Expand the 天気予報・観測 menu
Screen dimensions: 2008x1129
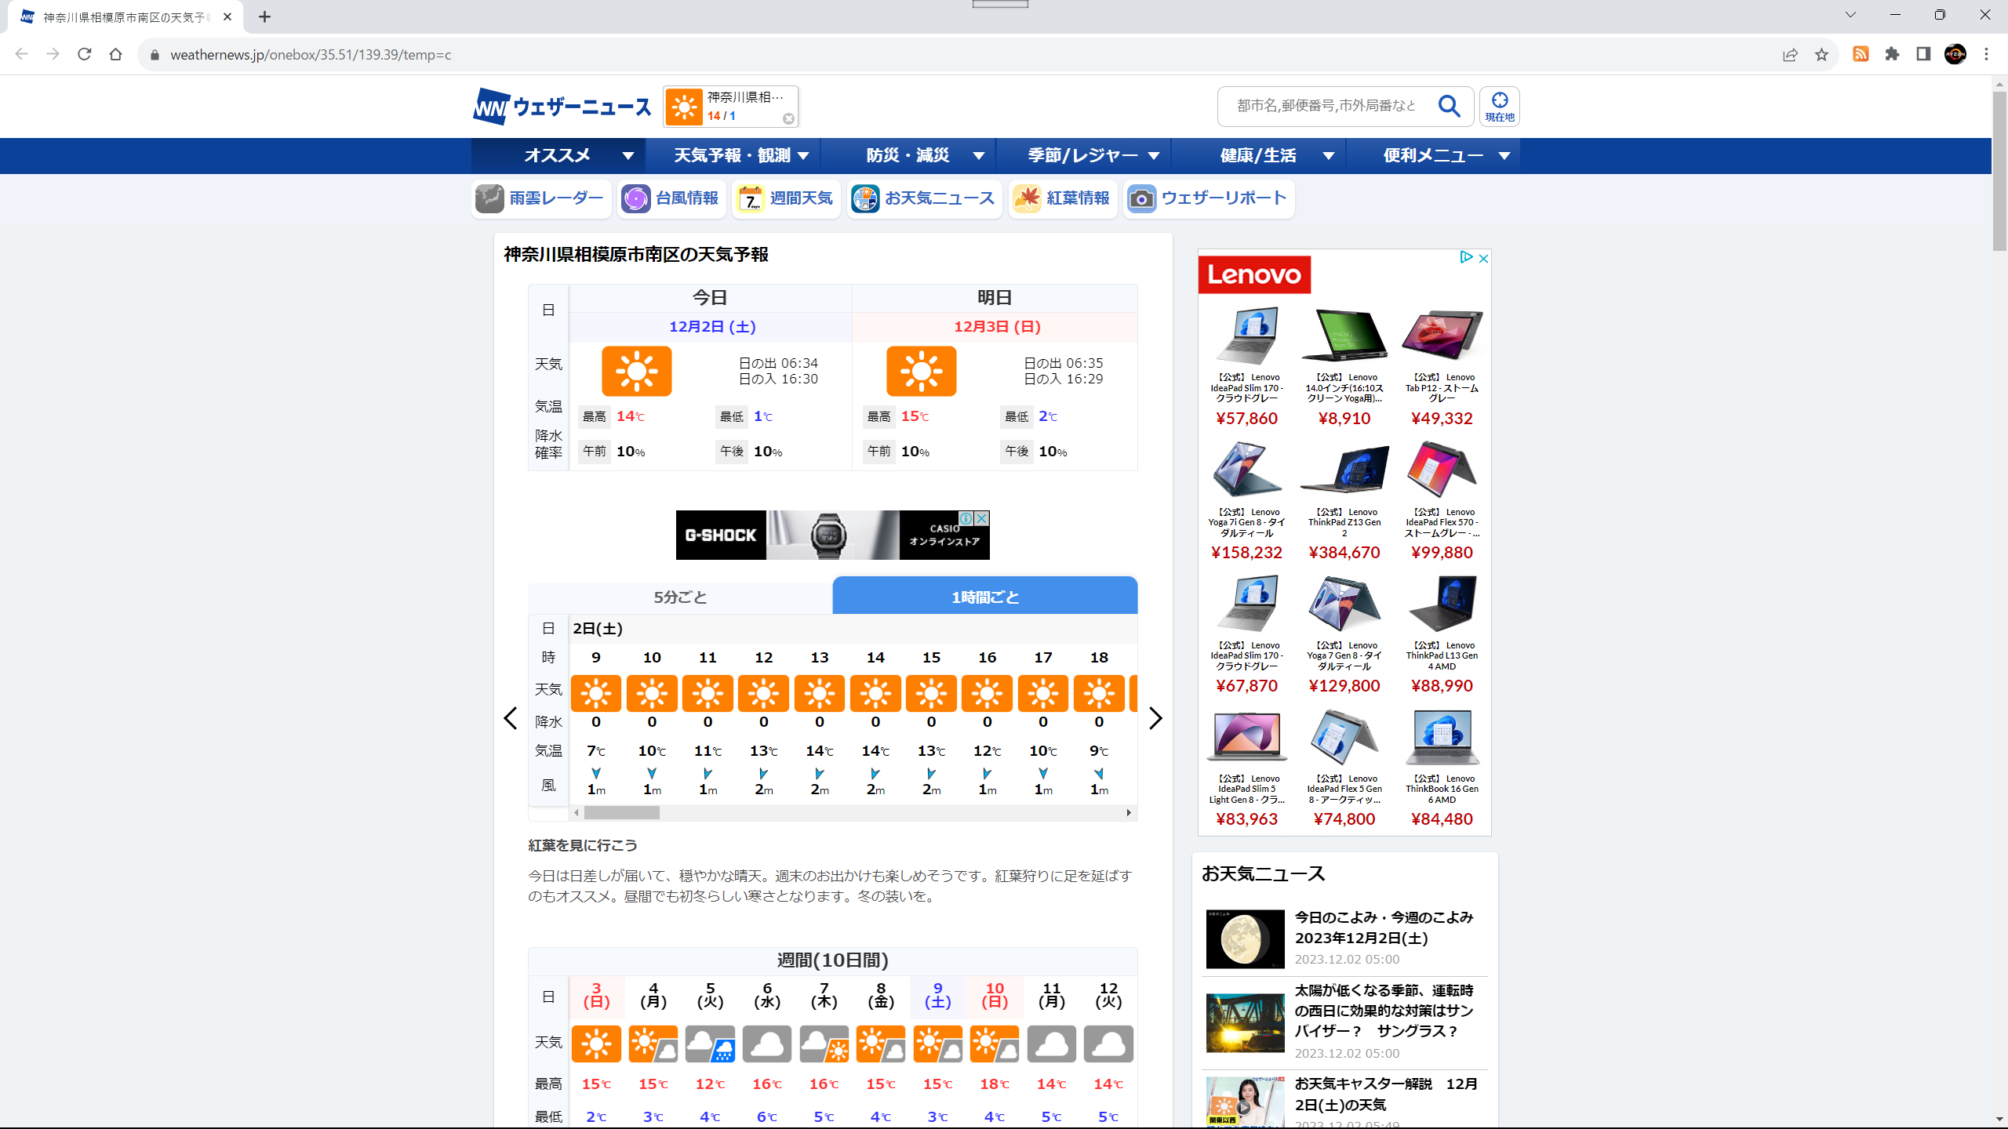[x=733, y=155]
